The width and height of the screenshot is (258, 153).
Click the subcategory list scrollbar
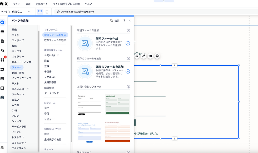tap(72, 83)
